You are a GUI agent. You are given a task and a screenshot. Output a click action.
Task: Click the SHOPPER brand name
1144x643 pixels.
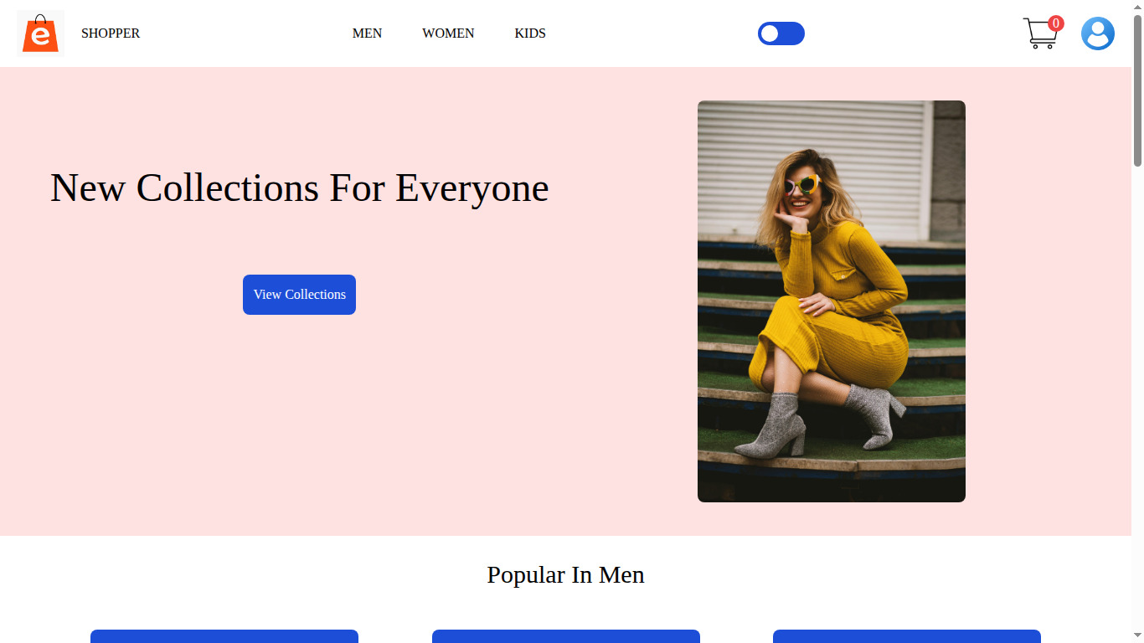coord(111,33)
